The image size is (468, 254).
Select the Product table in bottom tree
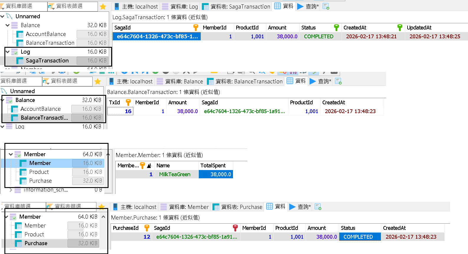(34, 235)
